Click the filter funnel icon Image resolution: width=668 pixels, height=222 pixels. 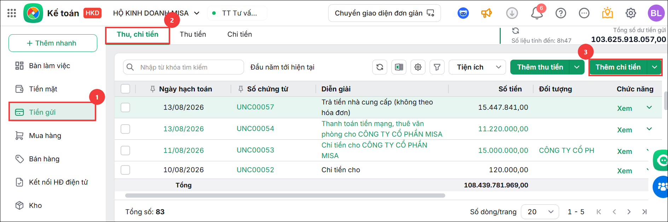pyautogui.click(x=437, y=67)
